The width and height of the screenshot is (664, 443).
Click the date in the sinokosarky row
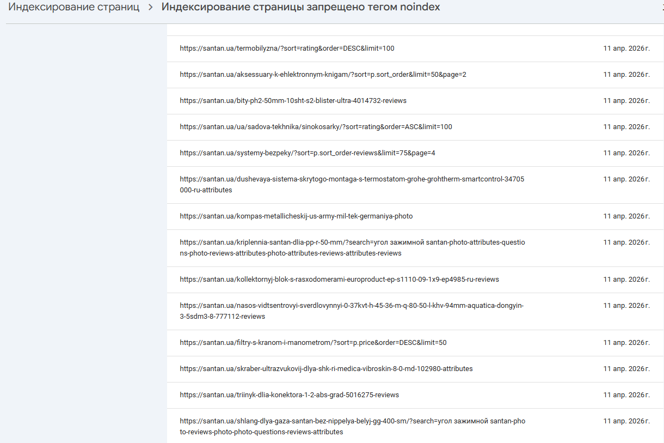point(626,127)
